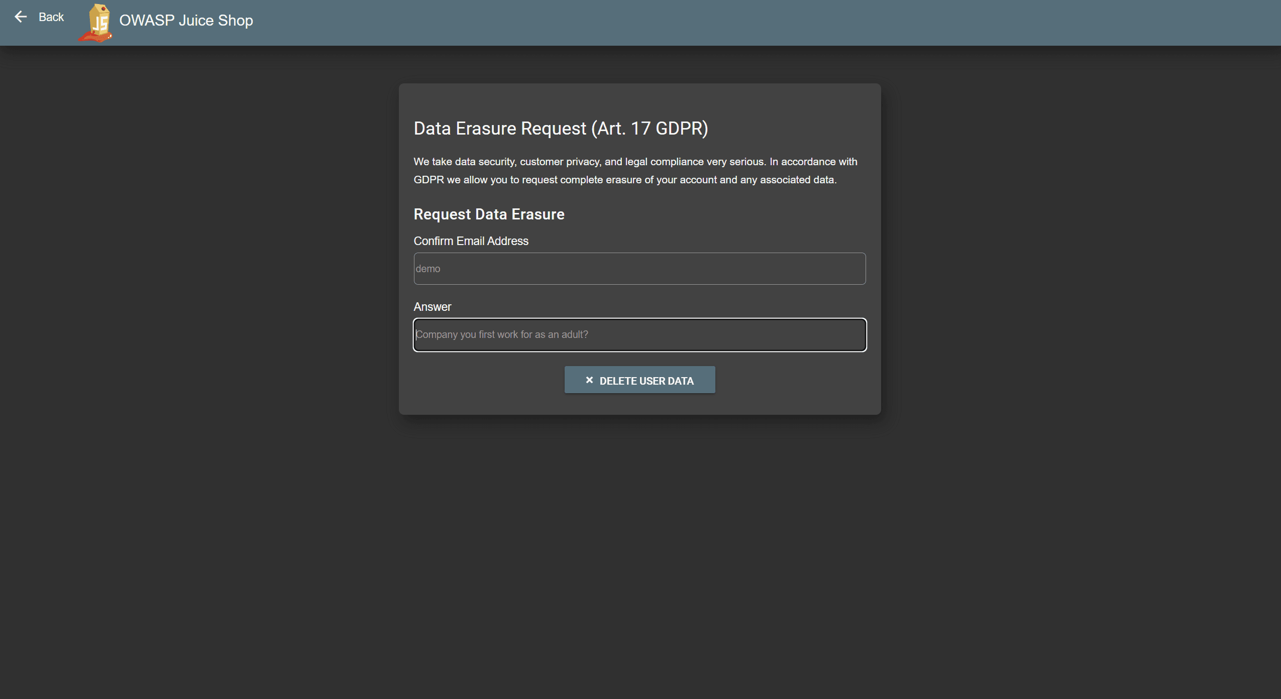Go back using the Back label

tap(51, 17)
